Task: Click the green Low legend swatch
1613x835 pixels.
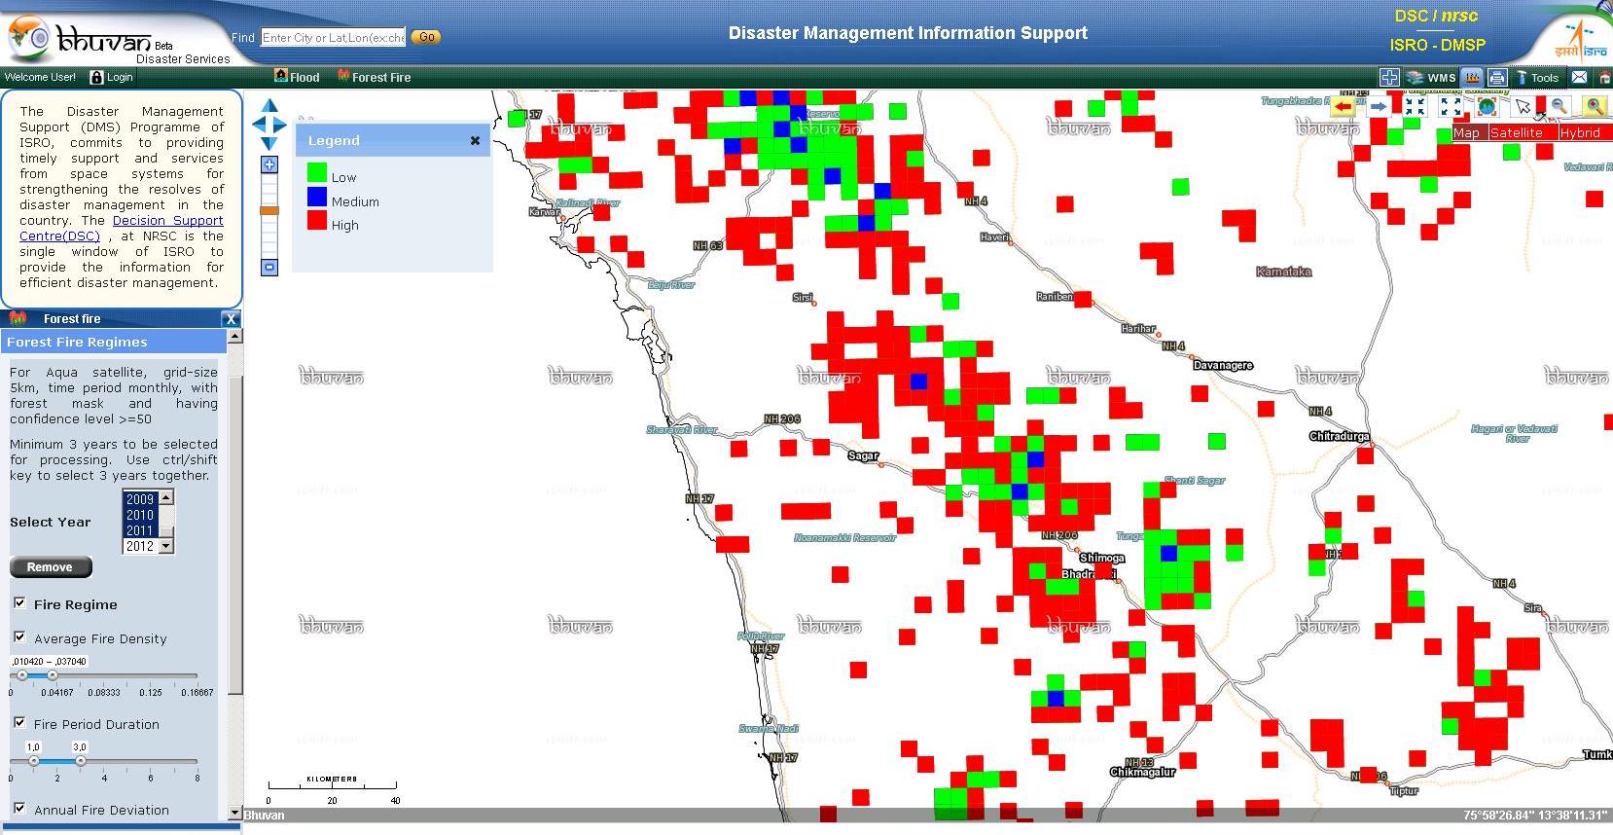Action: 316,172
